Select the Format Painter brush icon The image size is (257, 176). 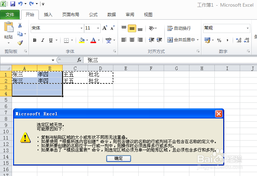pyautogui.click(x=20, y=43)
